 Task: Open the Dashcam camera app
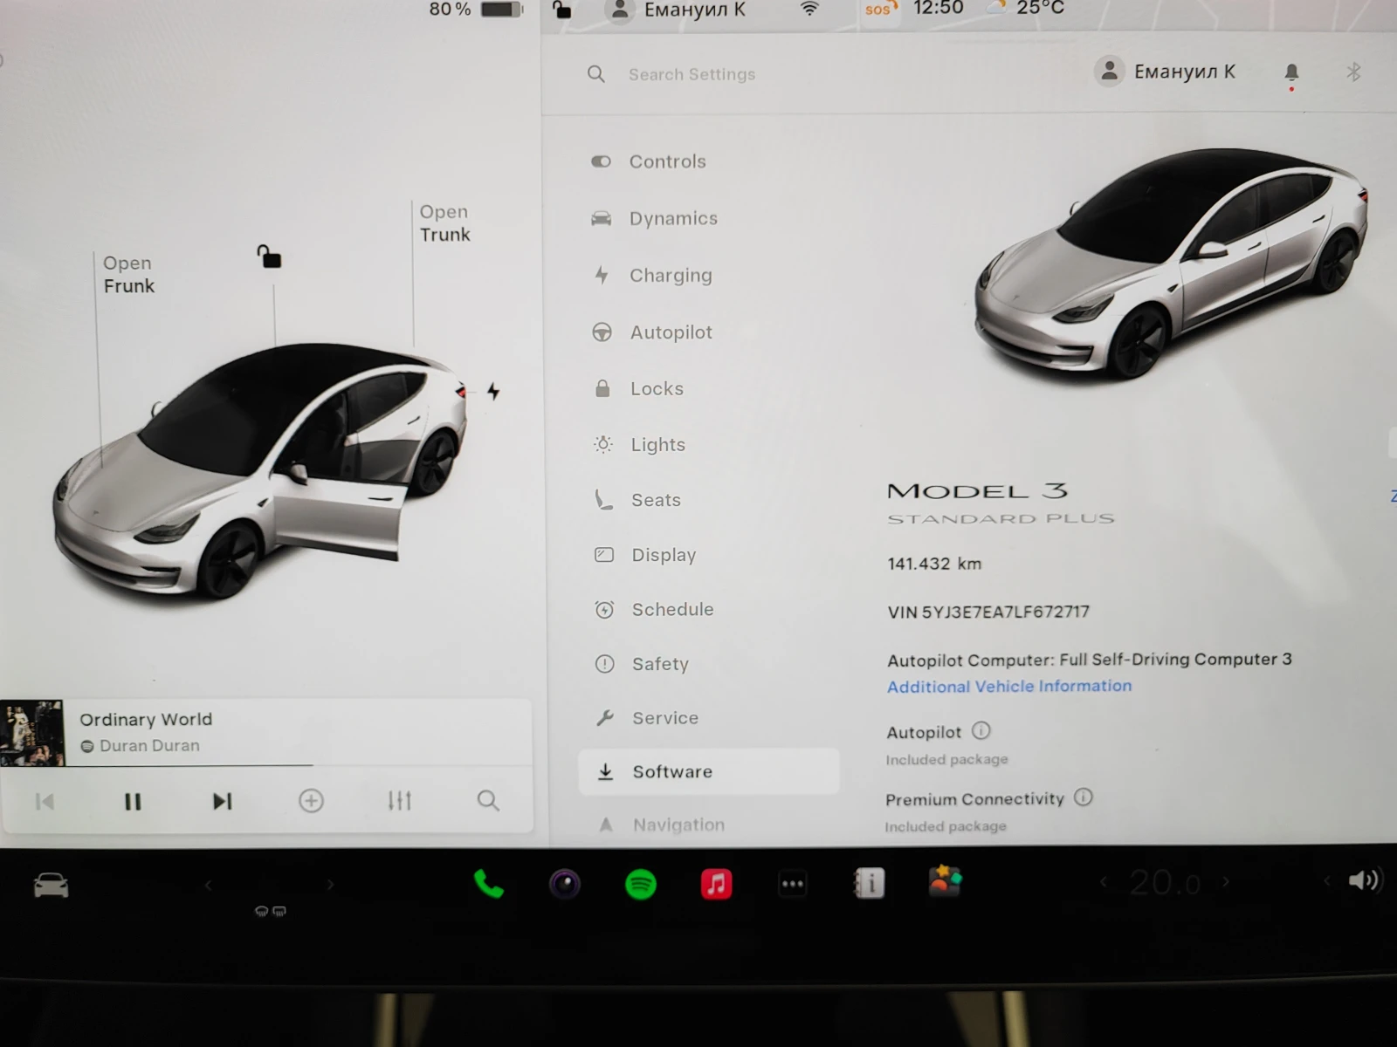coord(565,885)
